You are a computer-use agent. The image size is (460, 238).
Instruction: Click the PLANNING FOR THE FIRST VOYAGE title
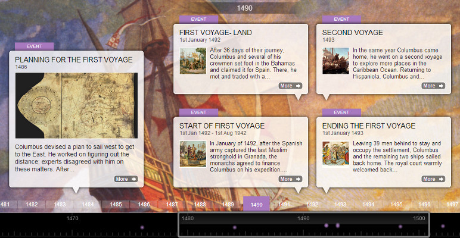tap(74, 60)
